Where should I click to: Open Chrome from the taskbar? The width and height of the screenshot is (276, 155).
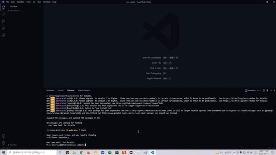[x=82, y=152]
